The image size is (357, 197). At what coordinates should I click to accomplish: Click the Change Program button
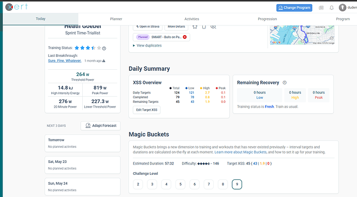pos(294,8)
